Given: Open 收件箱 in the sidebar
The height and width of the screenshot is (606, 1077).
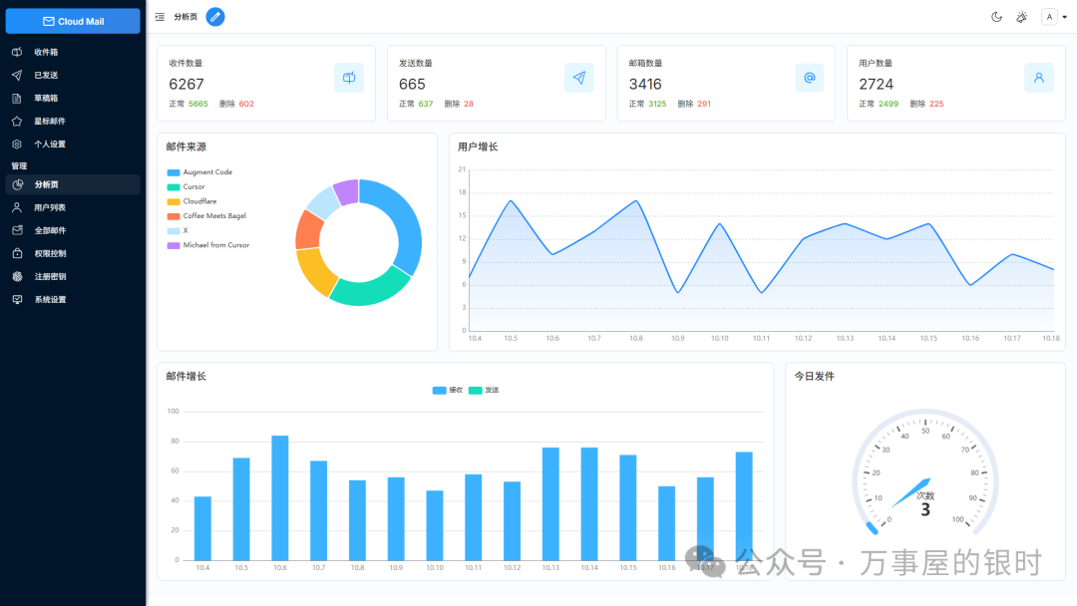Looking at the screenshot, I should (x=46, y=52).
